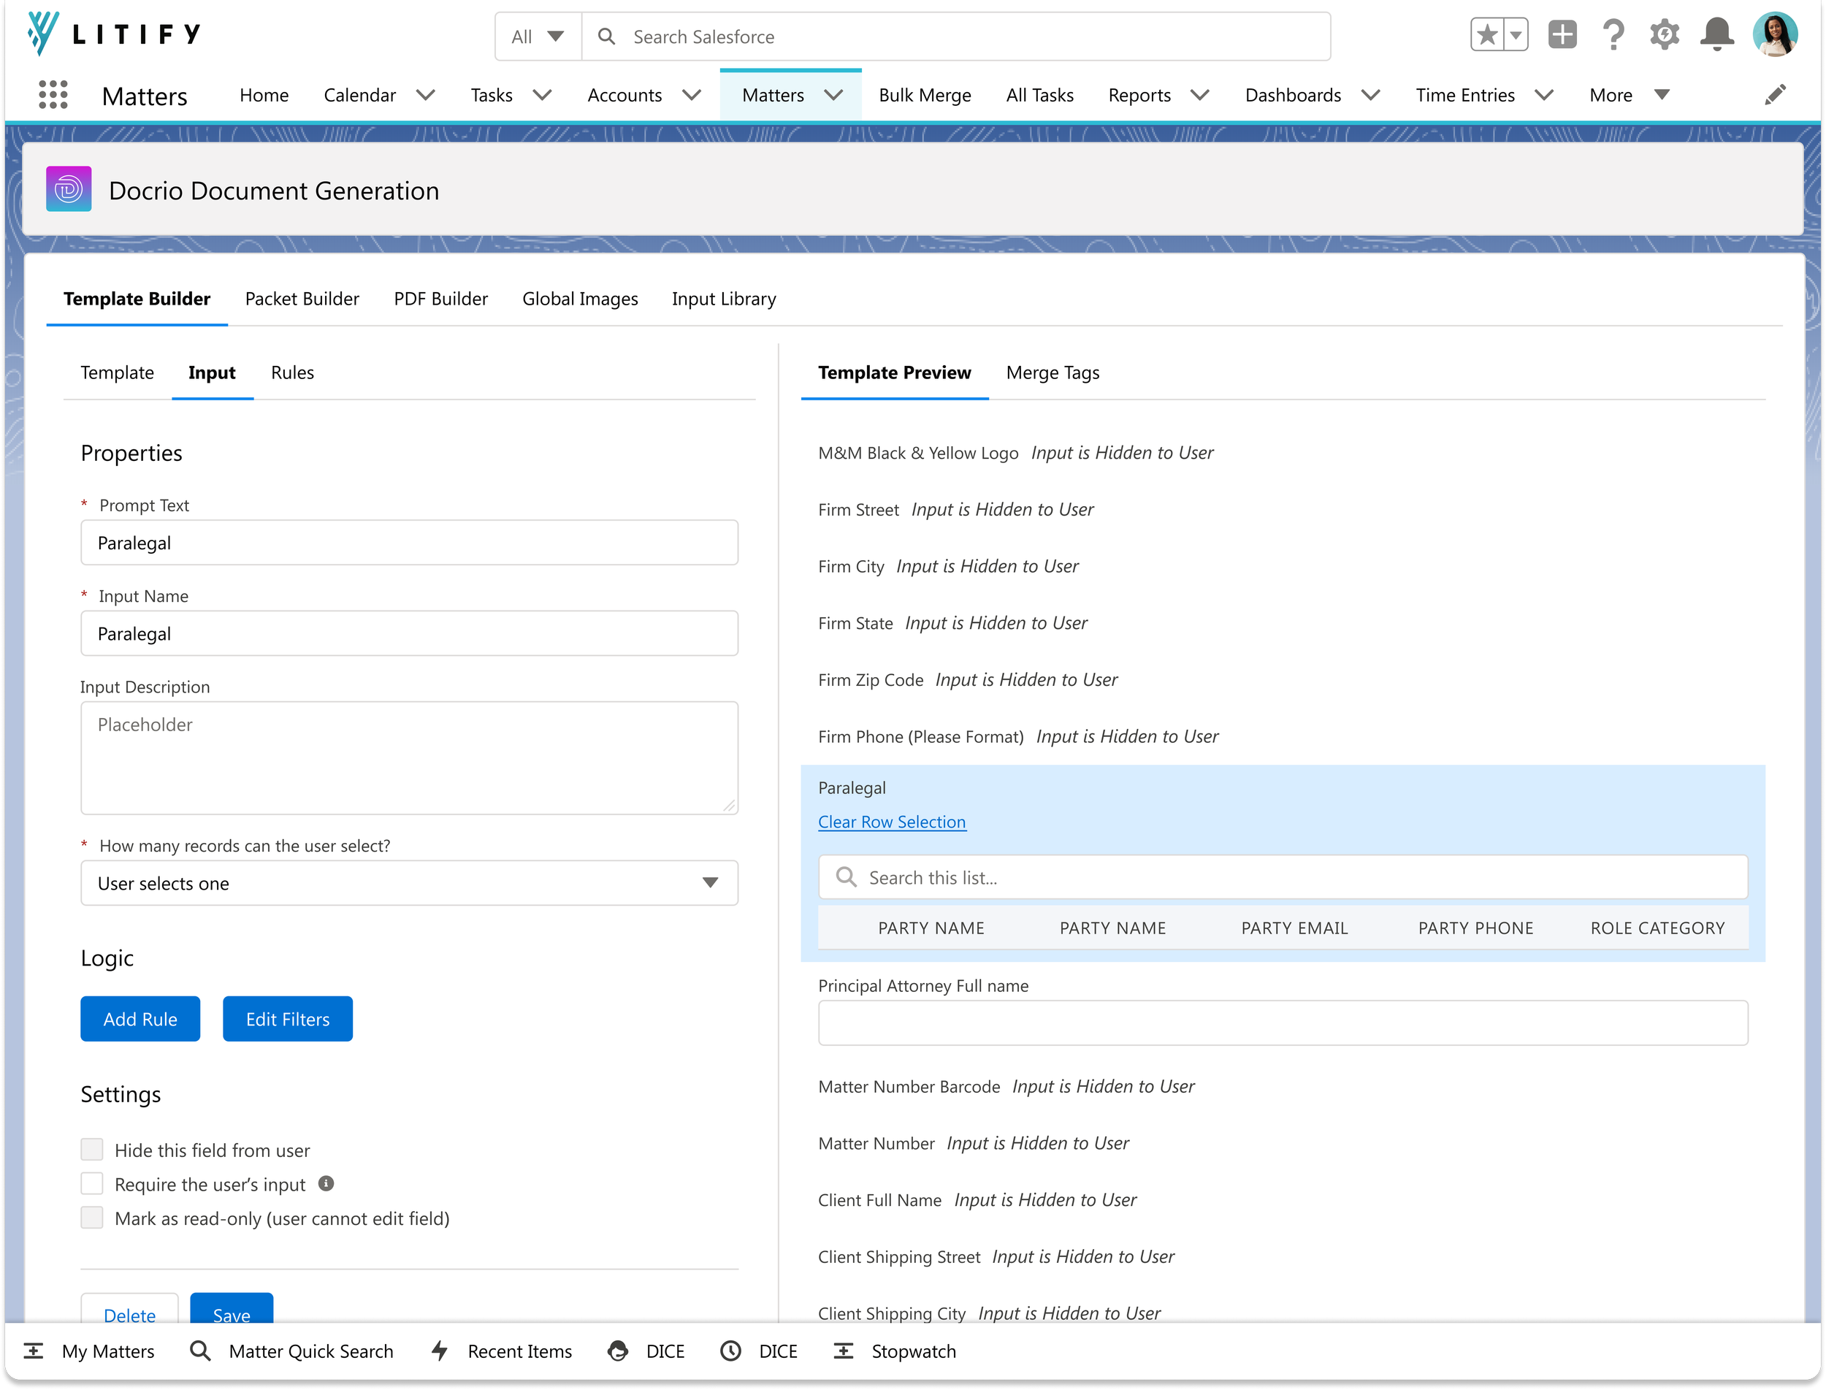Enable Hide this field from user
Image resolution: width=1826 pixels, height=1390 pixels.
(x=92, y=1150)
